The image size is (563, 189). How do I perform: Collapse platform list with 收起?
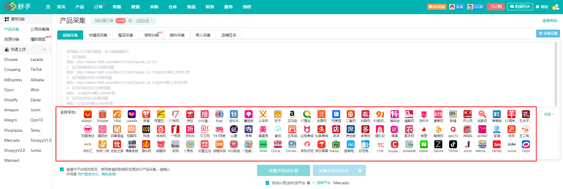click(x=549, y=114)
